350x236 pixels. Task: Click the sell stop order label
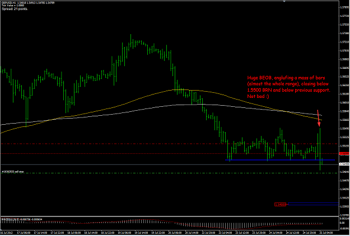pyautogui.click(x=13, y=172)
